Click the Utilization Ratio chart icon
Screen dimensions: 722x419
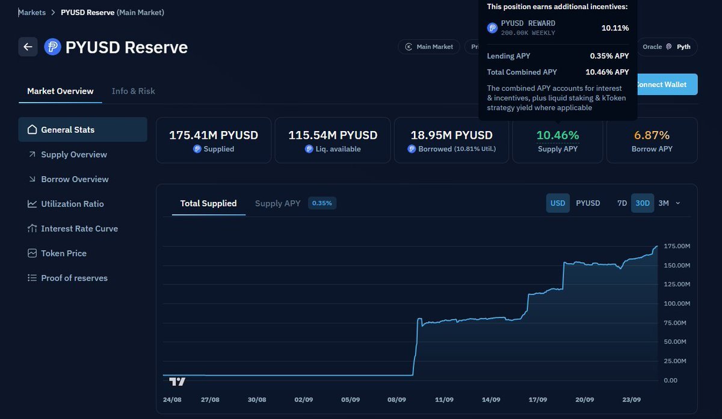point(32,204)
